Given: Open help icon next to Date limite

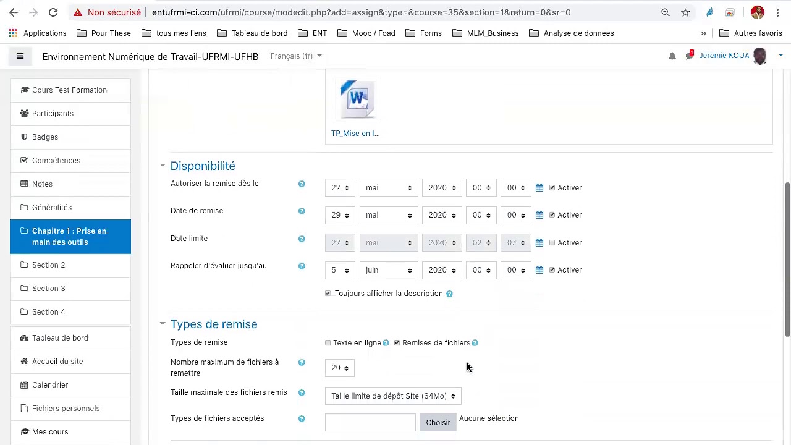Looking at the screenshot, I should point(302,239).
